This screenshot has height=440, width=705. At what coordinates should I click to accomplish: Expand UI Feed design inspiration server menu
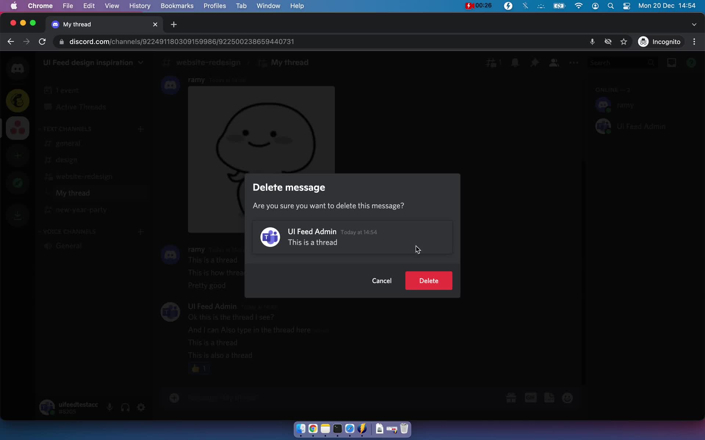click(x=93, y=63)
